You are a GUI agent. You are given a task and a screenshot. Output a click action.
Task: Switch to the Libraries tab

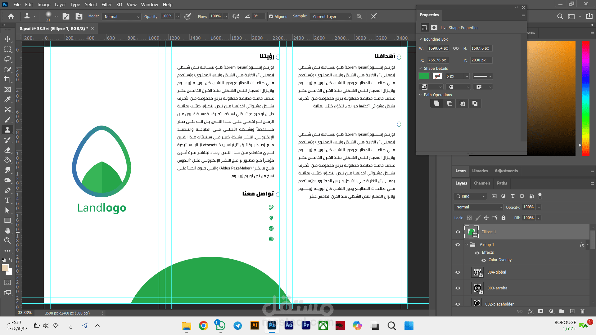480,171
